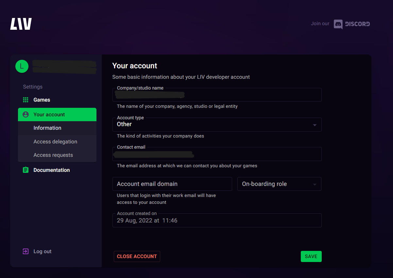393x278 pixels.
Task: Go to Access delegation section
Action: [x=55, y=142]
